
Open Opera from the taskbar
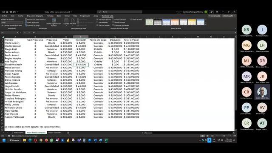[35, 140]
